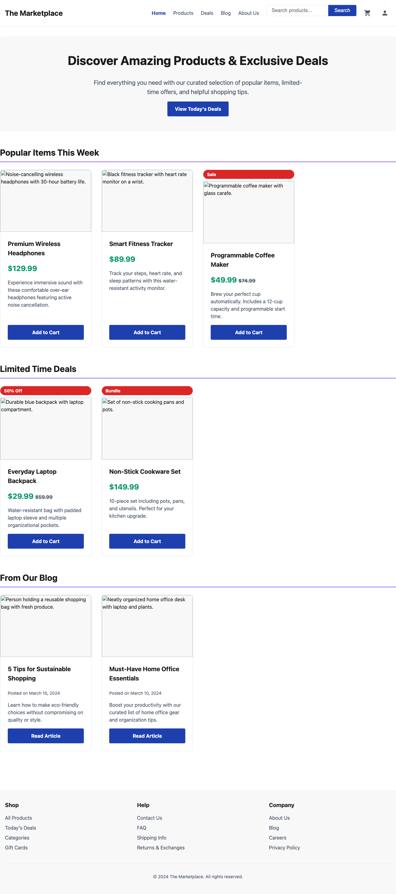Open the Products navigation menu item
The height and width of the screenshot is (894, 396).
pos(183,13)
